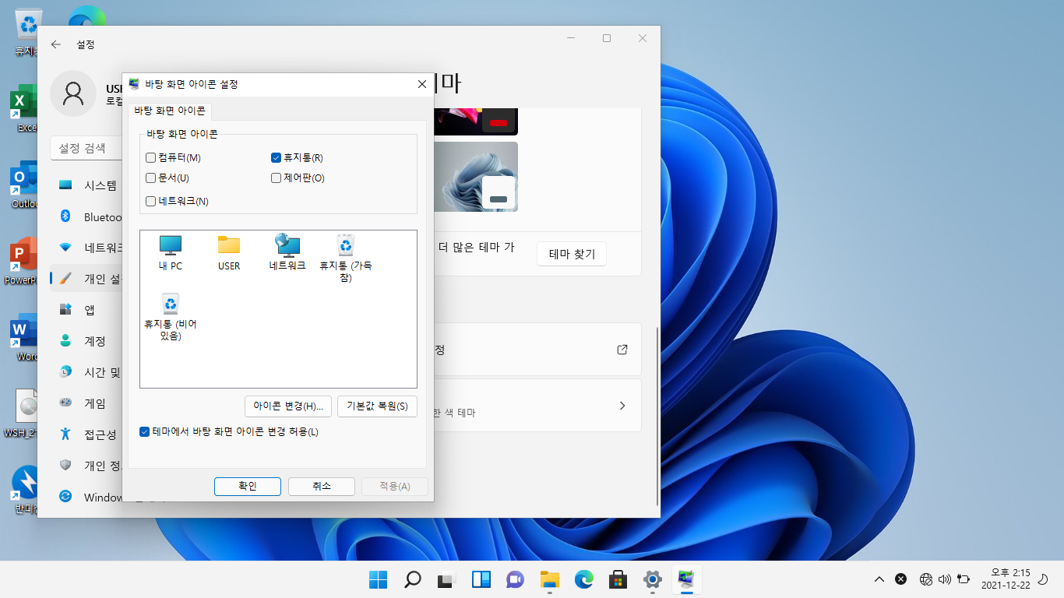
Task: Select the 휴지통 (가득 참) icon
Action: point(346,259)
